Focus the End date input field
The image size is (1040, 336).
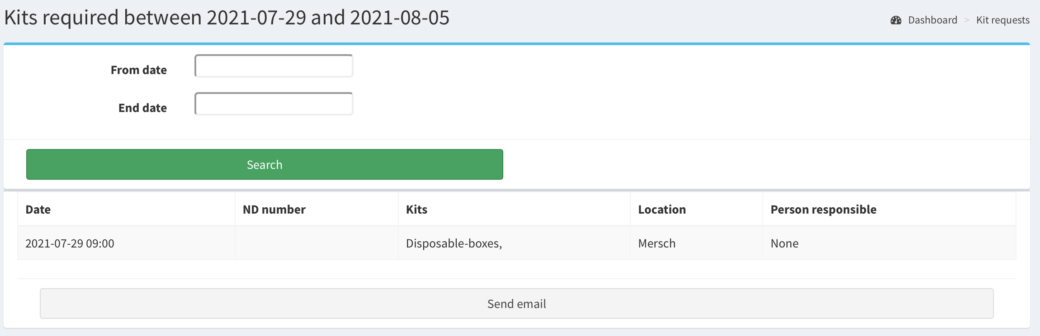(274, 104)
